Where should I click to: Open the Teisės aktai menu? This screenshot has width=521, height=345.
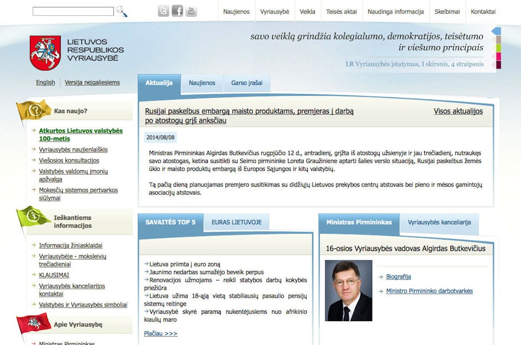coord(341,12)
